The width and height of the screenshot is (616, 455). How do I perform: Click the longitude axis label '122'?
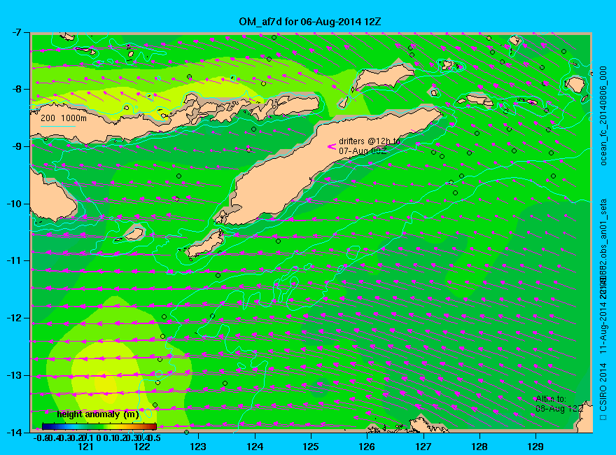coord(142,447)
